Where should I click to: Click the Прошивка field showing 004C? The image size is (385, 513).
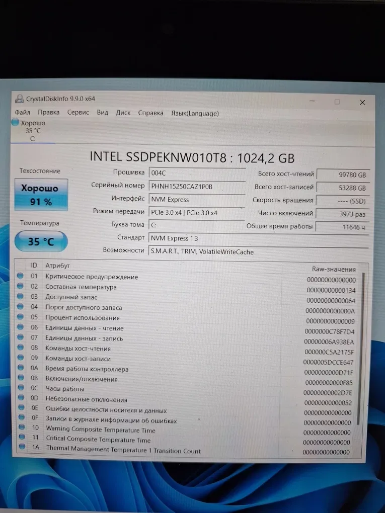pyautogui.click(x=197, y=173)
